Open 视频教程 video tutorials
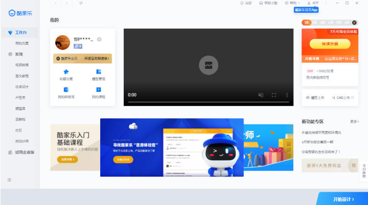 point(22,65)
